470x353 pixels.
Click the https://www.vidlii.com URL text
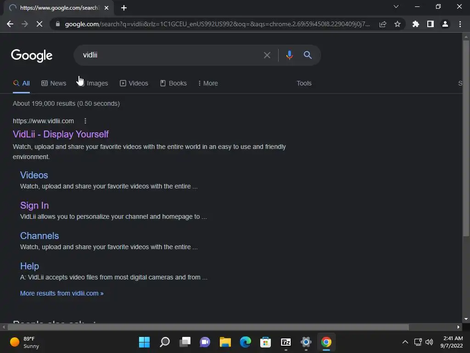click(x=43, y=121)
